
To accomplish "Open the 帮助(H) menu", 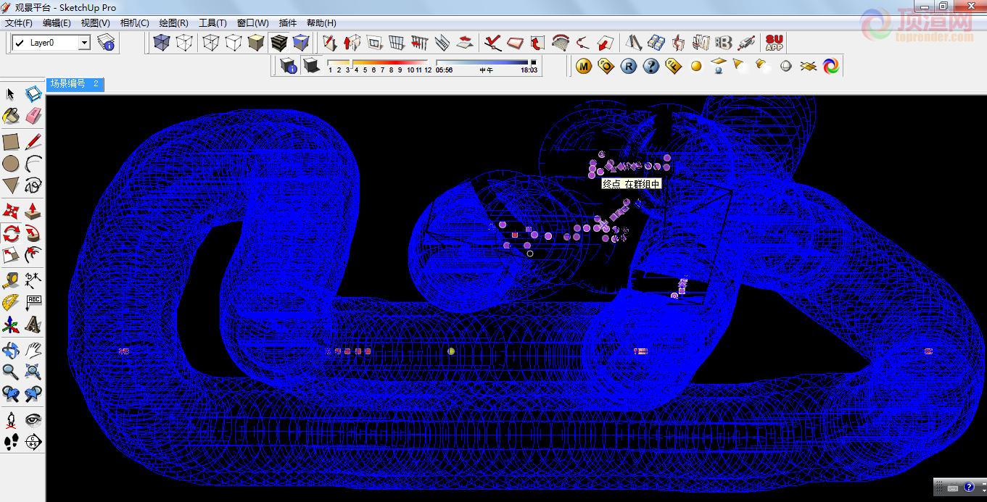I will [x=321, y=23].
